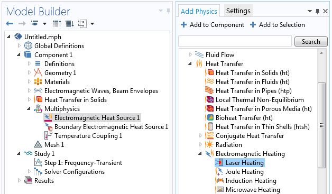Click the Heat Transfer in Solids tree icon

coord(38,99)
